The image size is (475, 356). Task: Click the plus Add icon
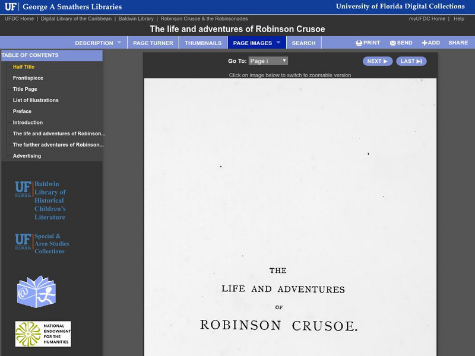pos(425,42)
